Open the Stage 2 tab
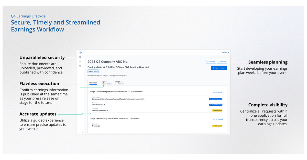This screenshot has width=307, height=160. pyautogui.click(x=118, y=82)
